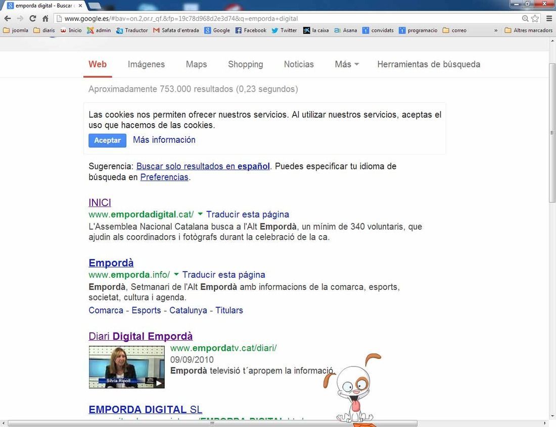Open the diaris bookmark folder

coord(44,30)
